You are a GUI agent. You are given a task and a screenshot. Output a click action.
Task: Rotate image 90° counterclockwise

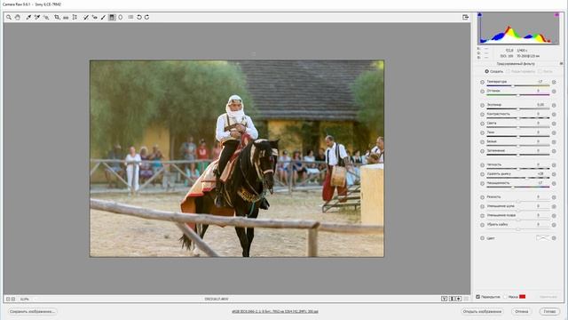(139, 17)
